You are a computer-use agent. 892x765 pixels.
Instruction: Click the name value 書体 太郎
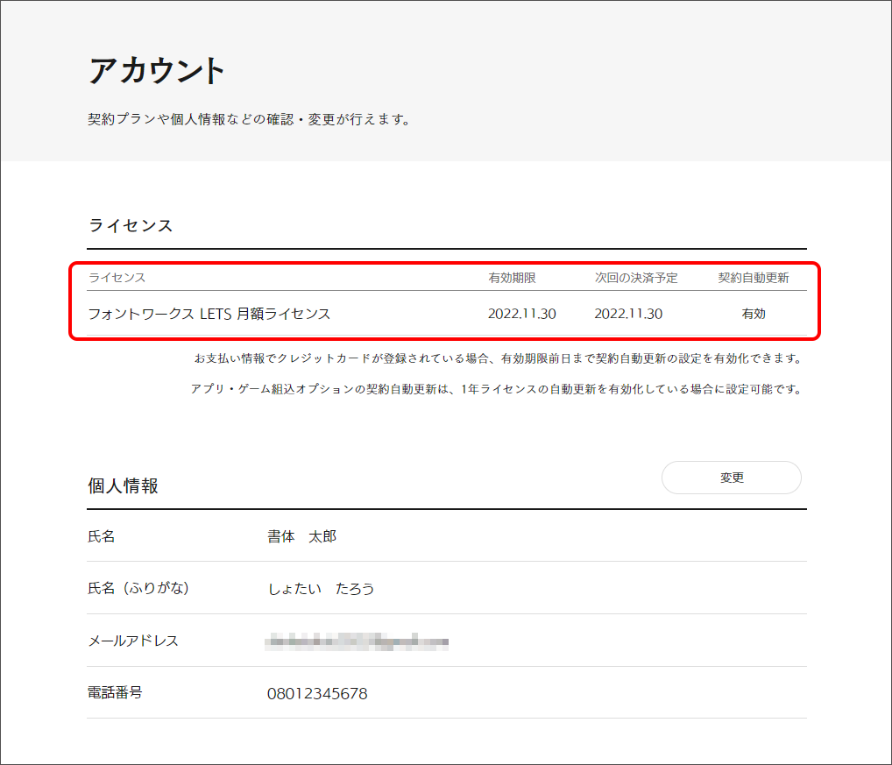click(301, 536)
